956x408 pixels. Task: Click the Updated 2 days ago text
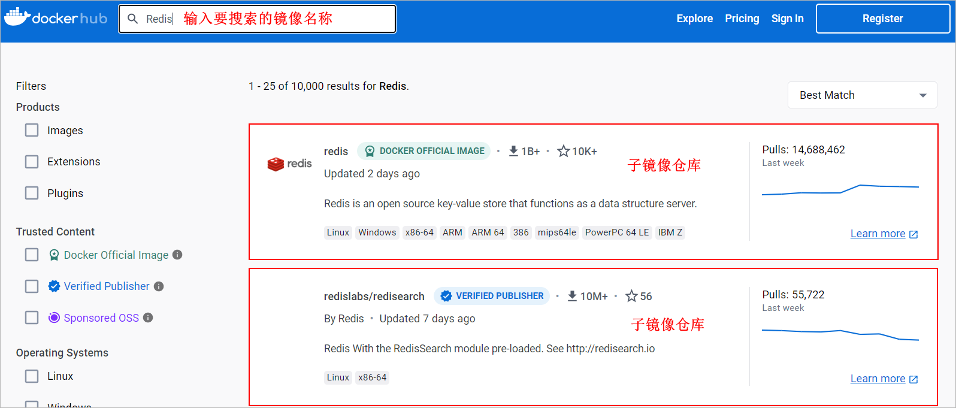point(372,174)
